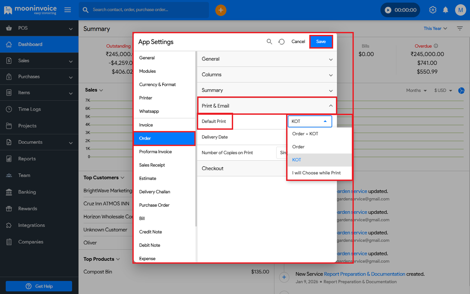
Task: Click the Get Help button
Action: (x=39, y=286)
